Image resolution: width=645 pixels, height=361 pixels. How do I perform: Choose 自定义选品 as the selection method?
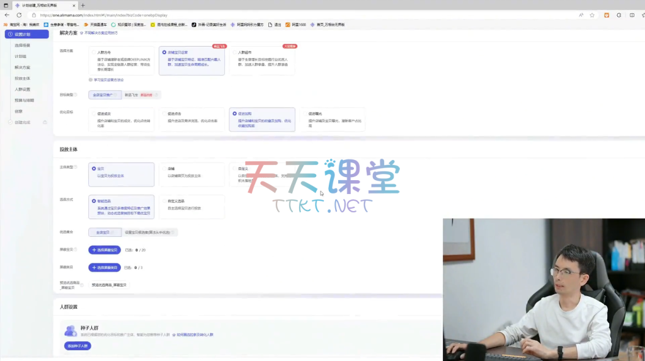(x=164, y=201)
